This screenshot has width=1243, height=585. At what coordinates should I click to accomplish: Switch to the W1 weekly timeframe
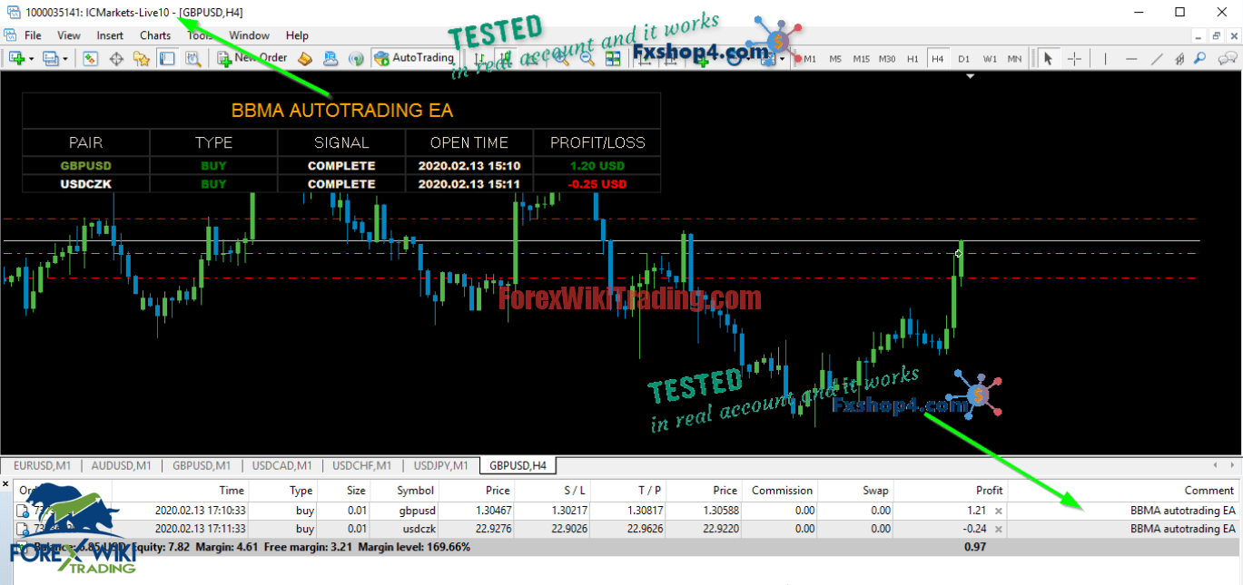tap(990, 59)
